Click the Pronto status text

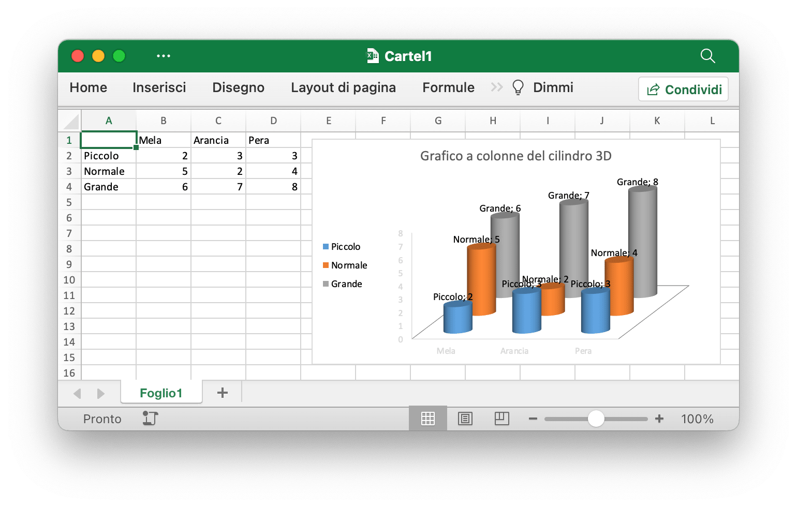(x=102, y=419)
